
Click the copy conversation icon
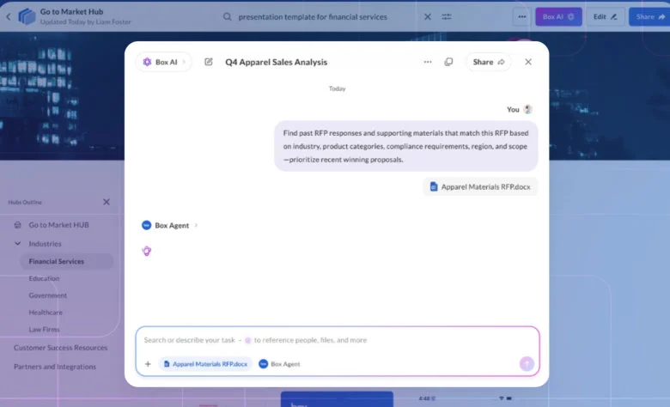448,62
